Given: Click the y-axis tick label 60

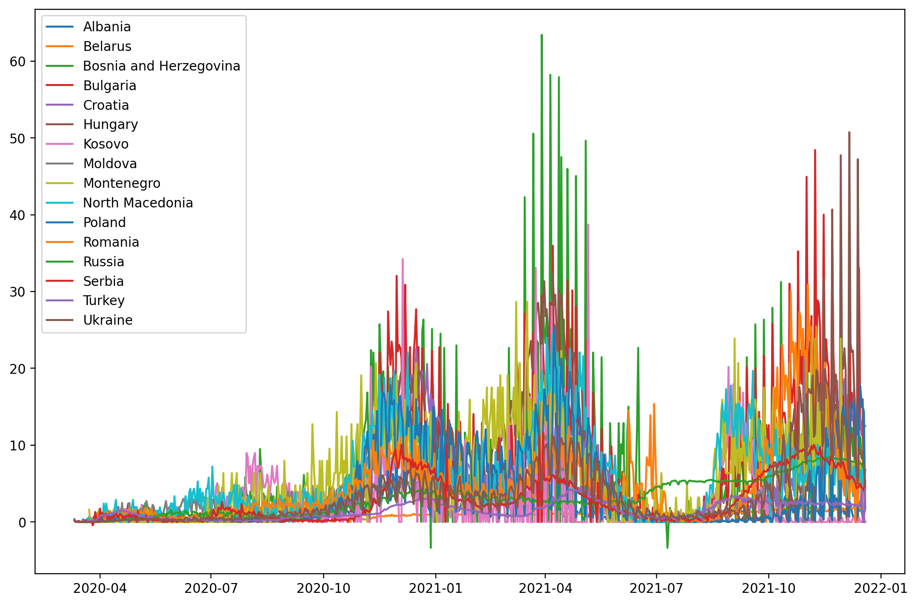Looking at the screenshot, I should (x=18, y=62).
